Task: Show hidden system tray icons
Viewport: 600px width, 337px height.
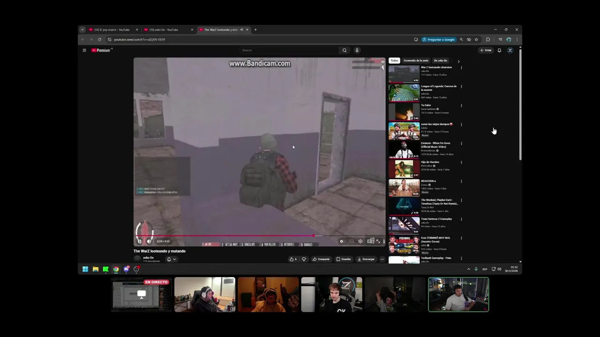Action: tap(468, 269)
